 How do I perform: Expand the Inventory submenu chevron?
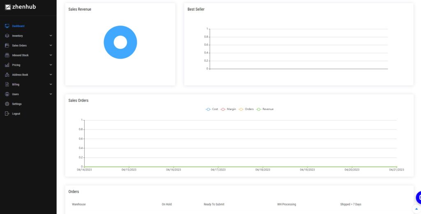tap(51, 36)
